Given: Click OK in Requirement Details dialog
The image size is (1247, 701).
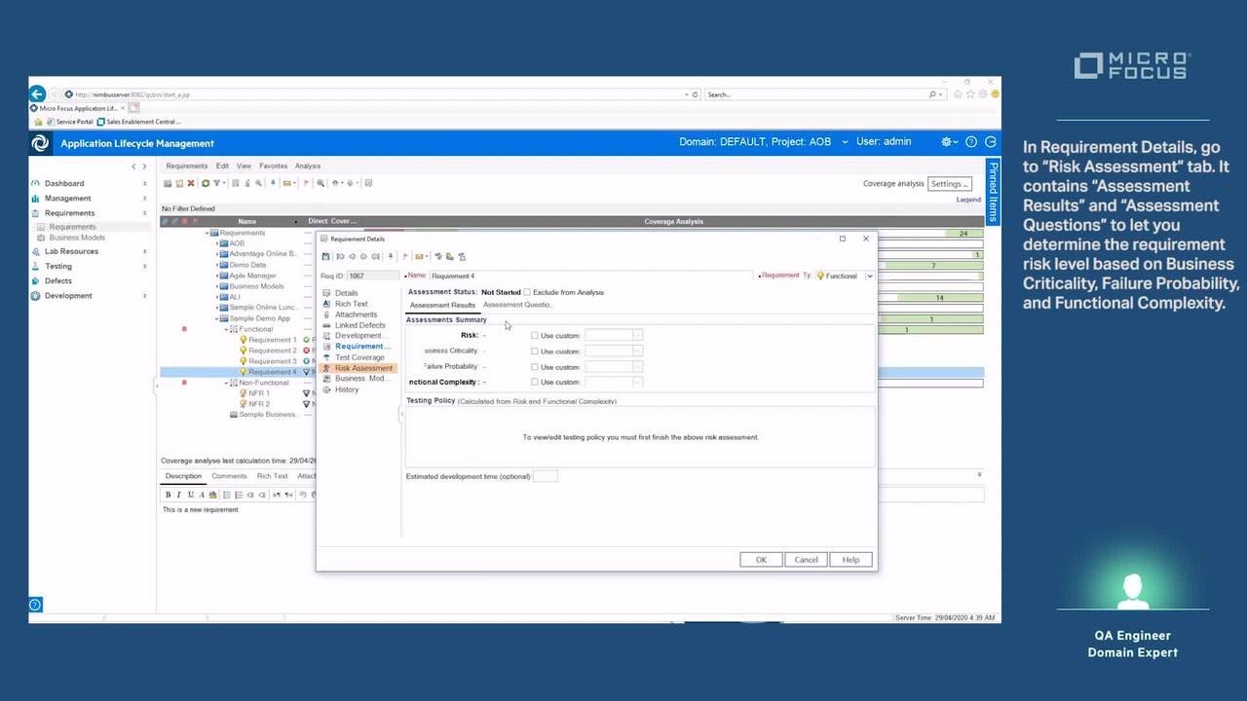Looking at the screenshot, I should [761, 560].
